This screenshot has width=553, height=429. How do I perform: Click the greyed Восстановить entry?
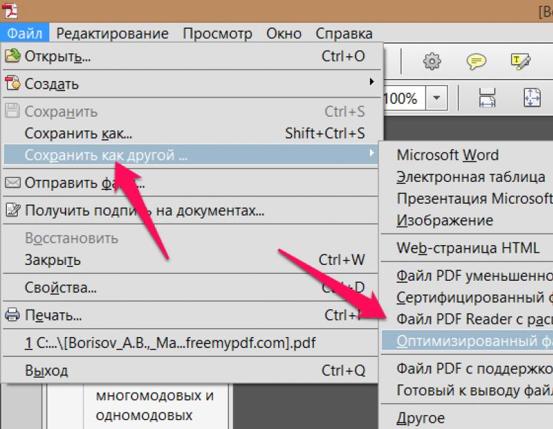pyautogui.click(x=191, y=238)
